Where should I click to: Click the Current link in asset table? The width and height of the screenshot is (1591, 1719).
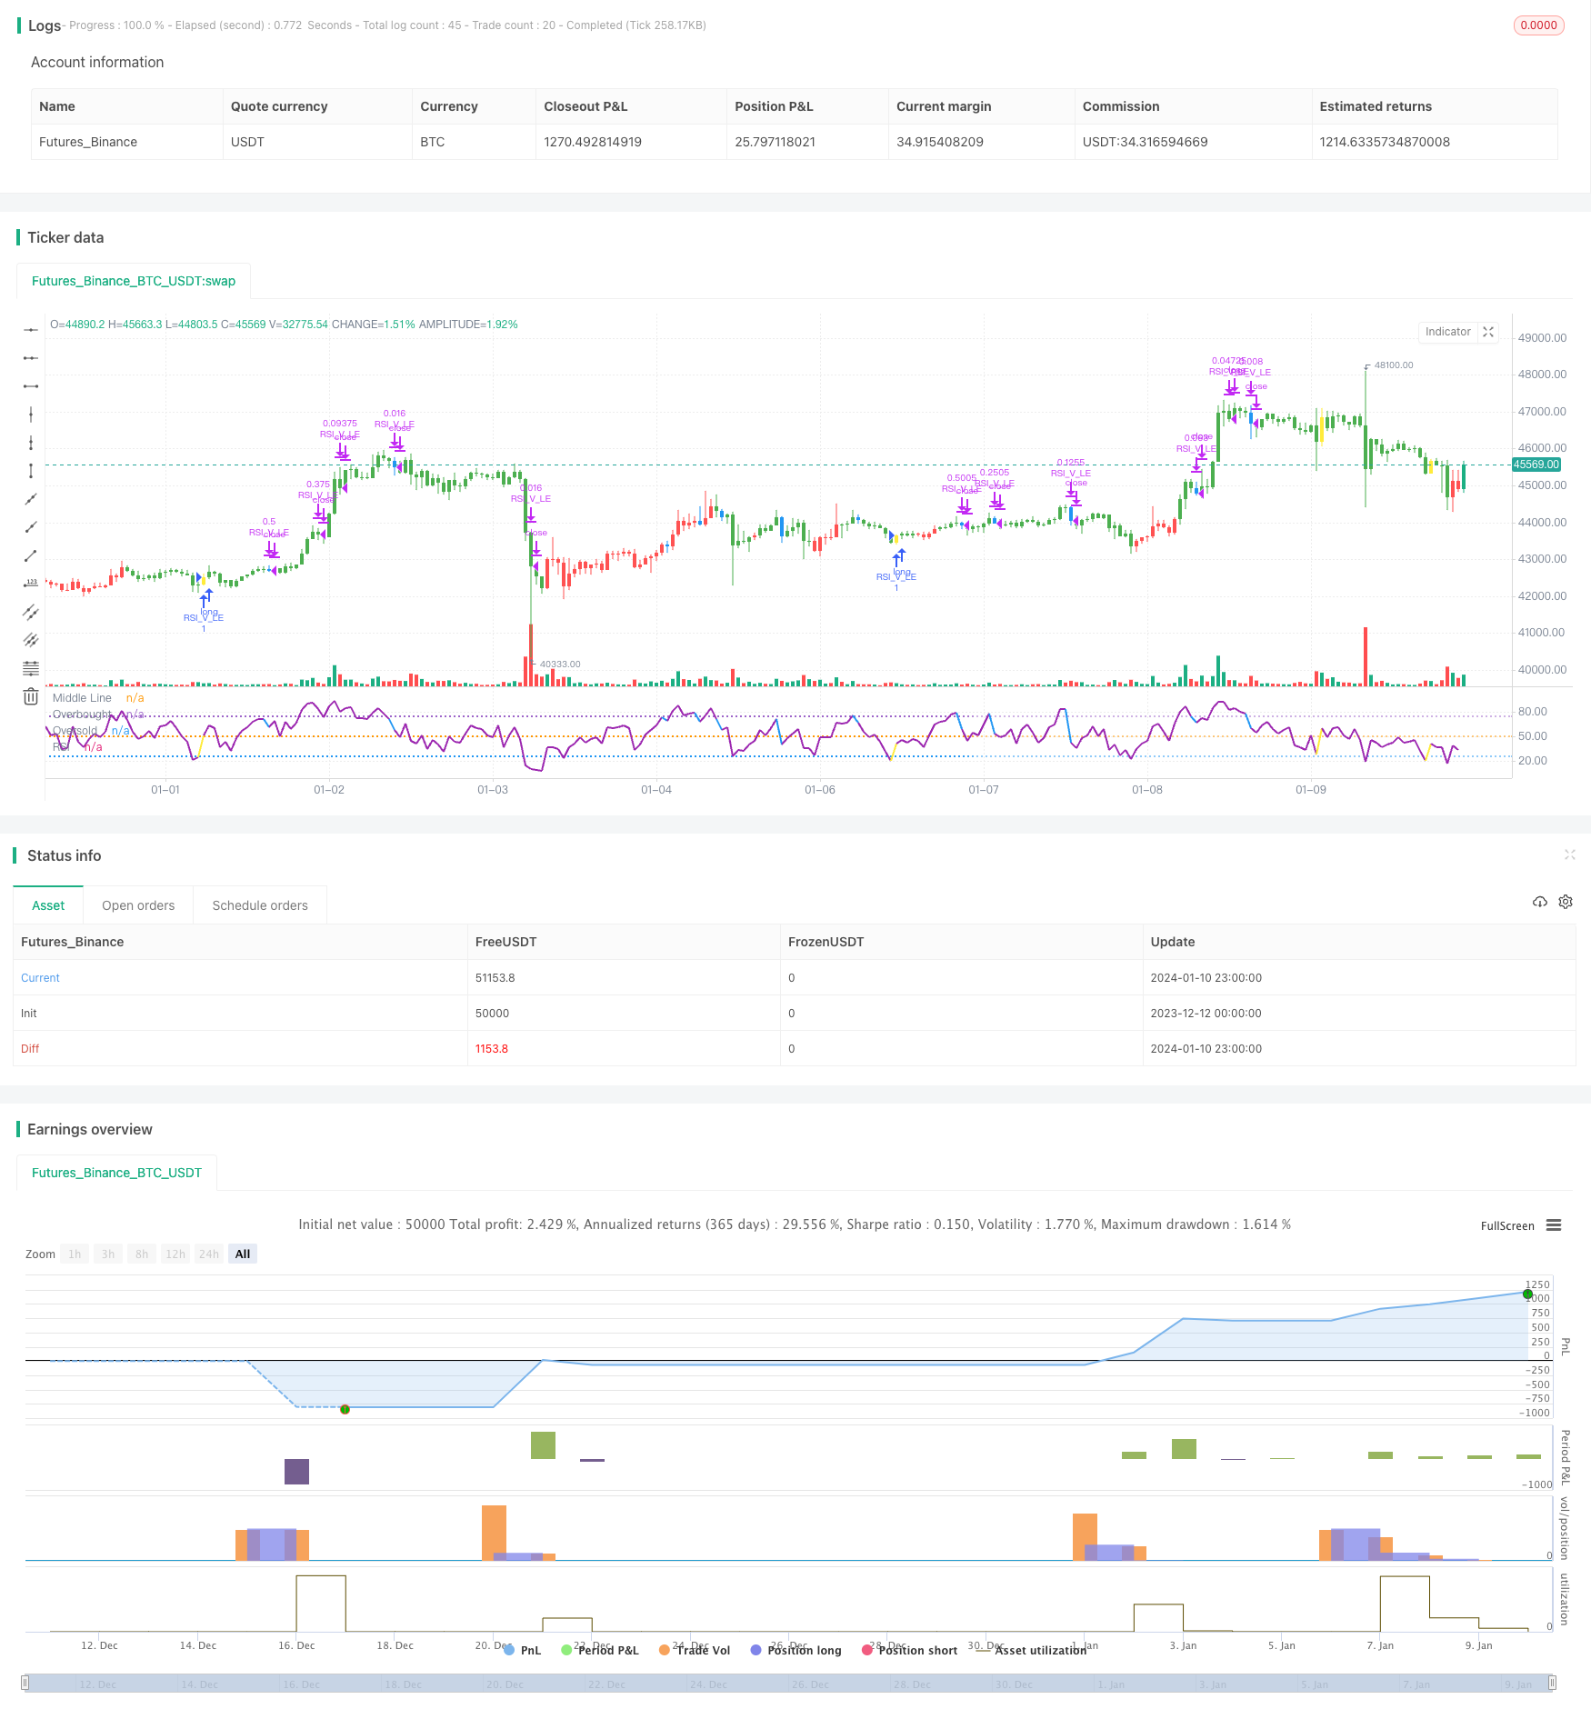(x=40, y=977)
